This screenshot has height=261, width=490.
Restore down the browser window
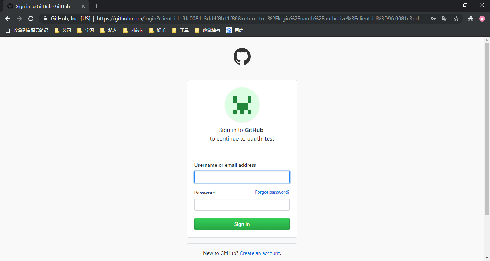point(465,5)
